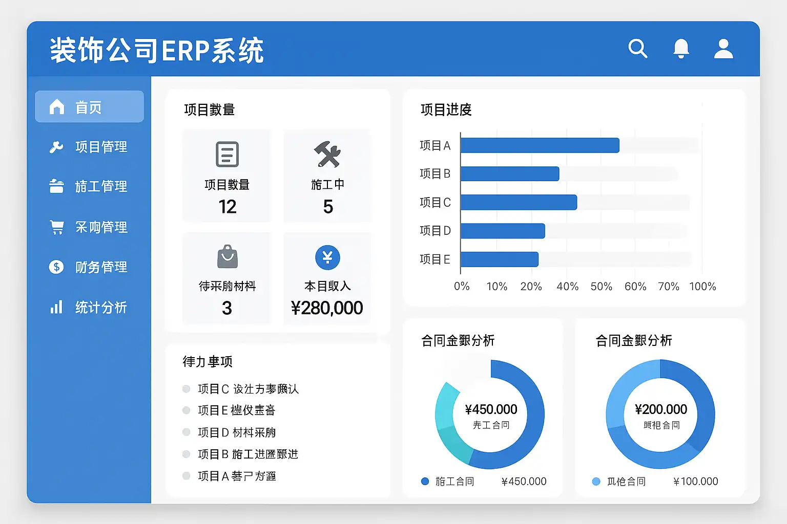Click the blue legend dot beside ¥450.000
The image size is (787, 524).
(425, 482)
